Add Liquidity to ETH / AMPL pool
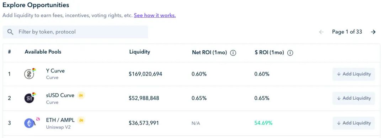384x138 pixels. 354,123
